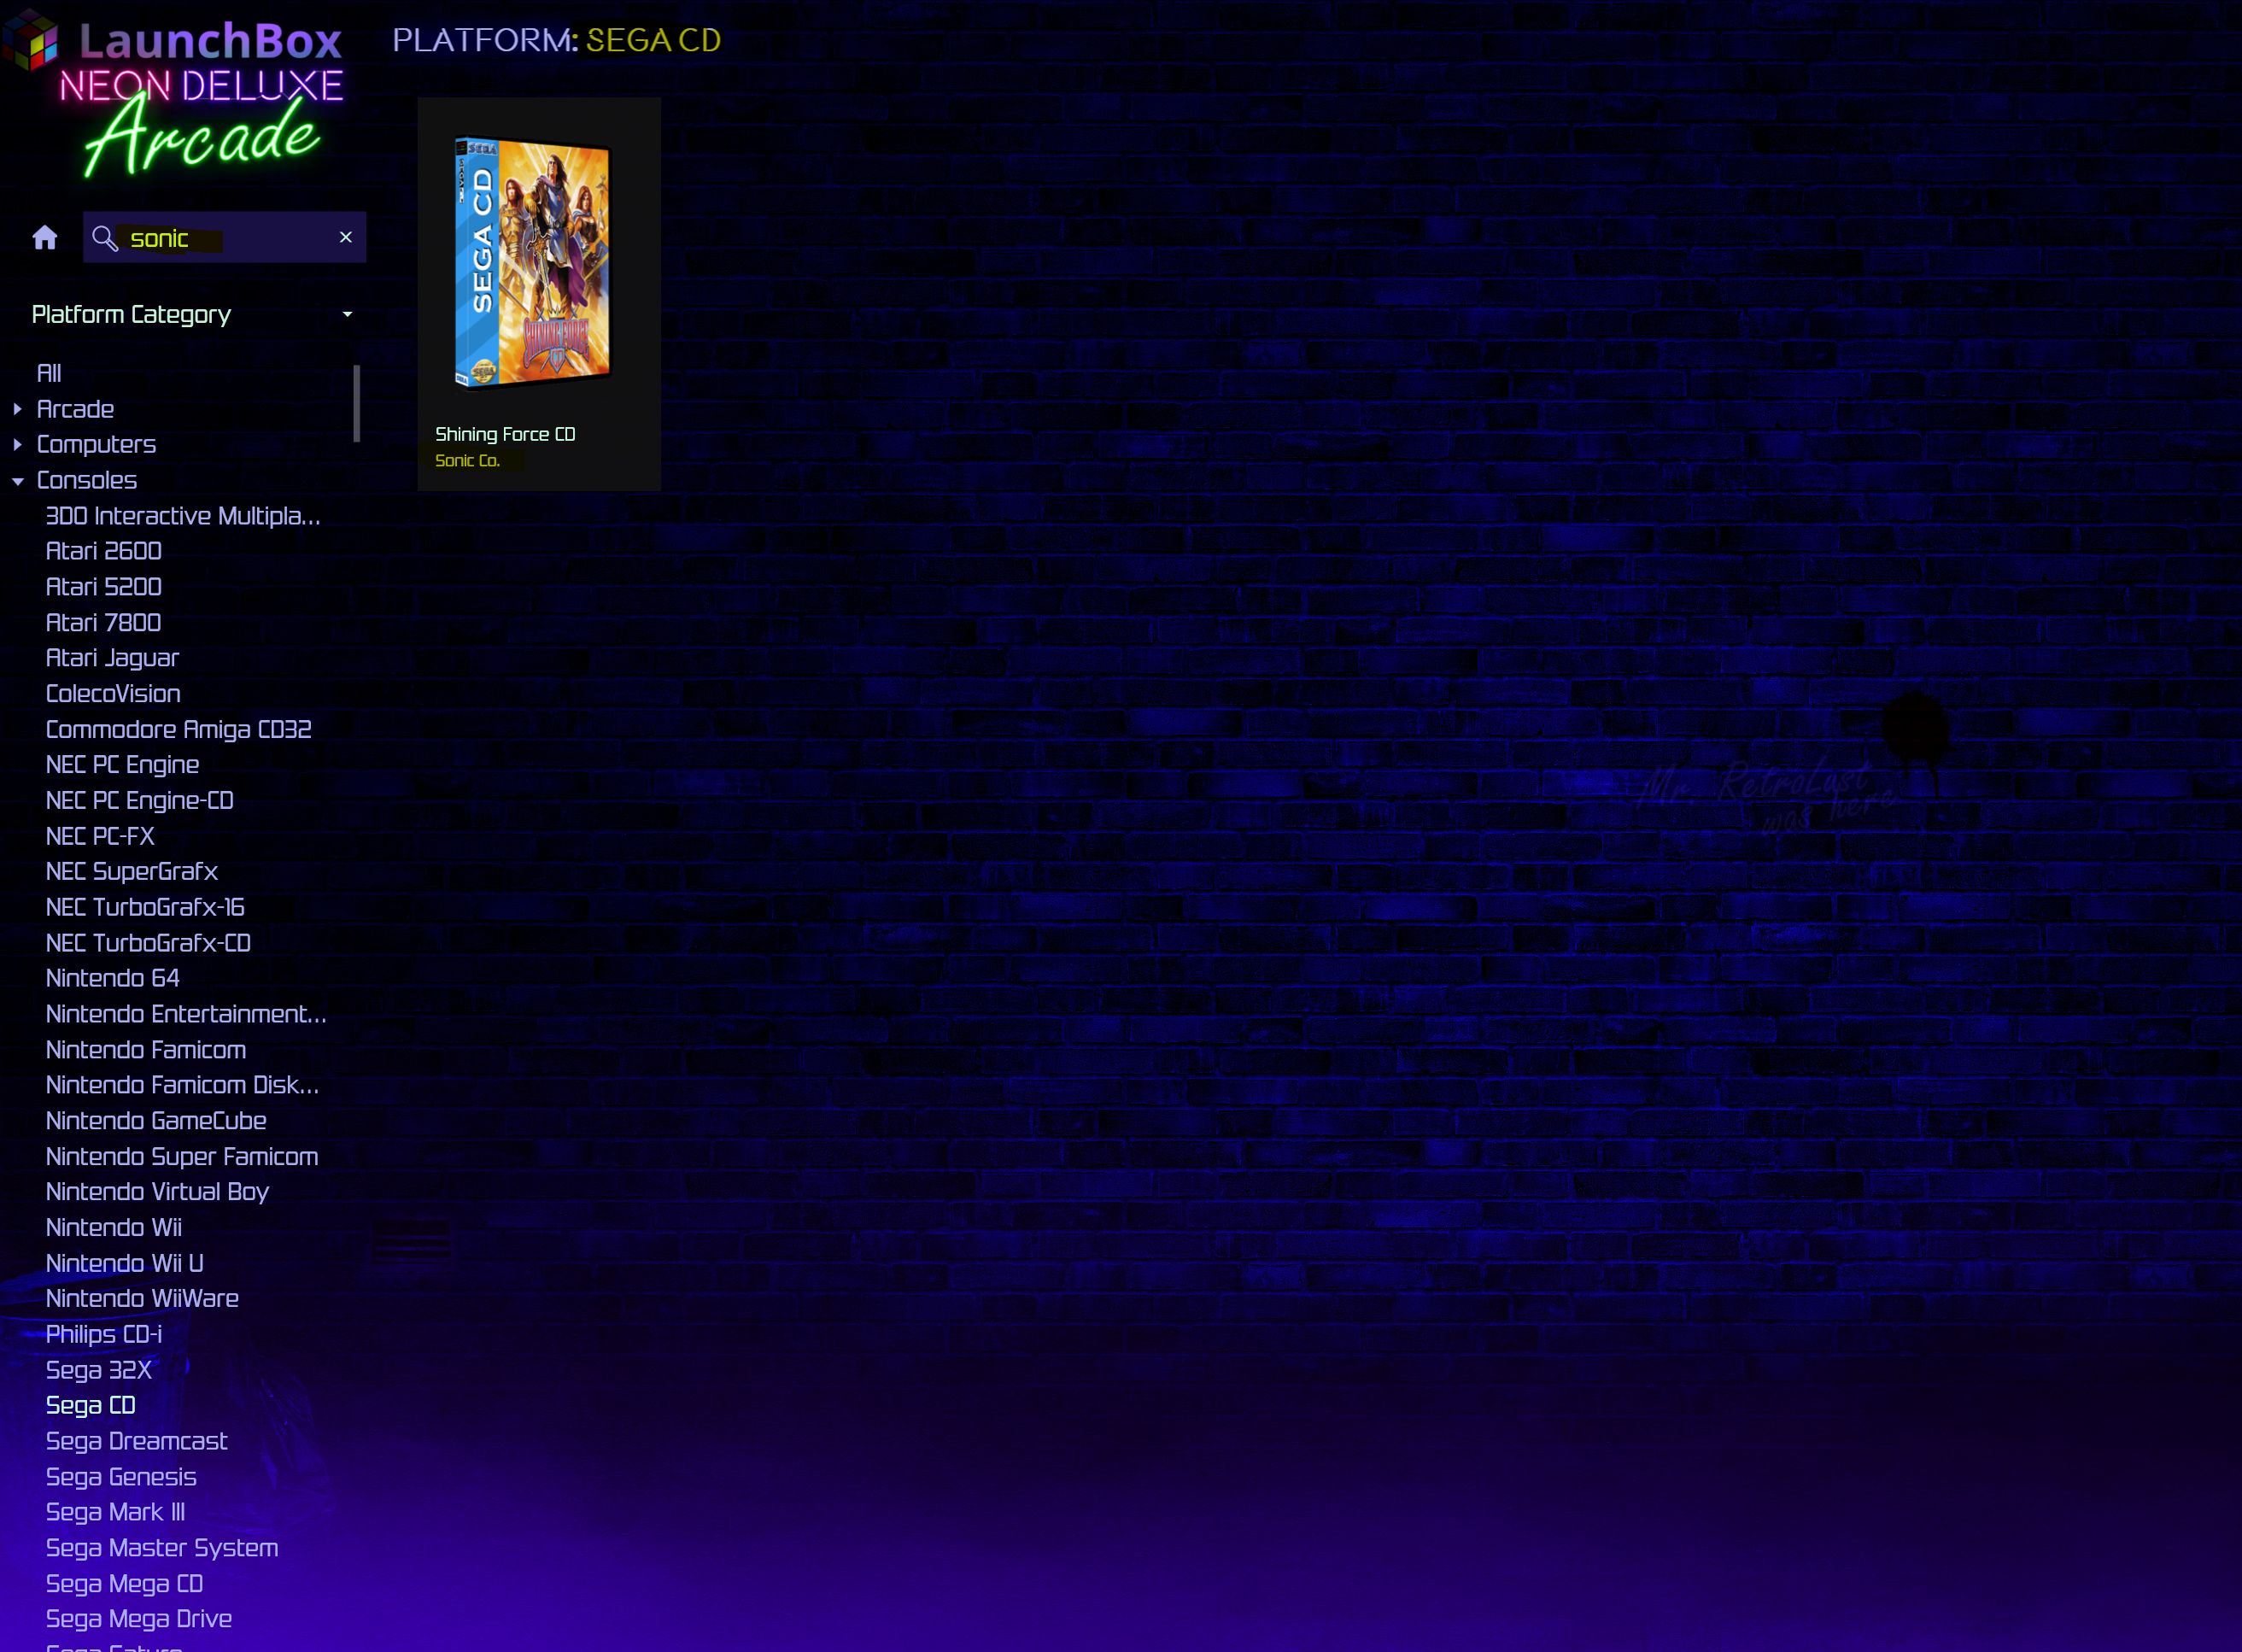Select the highlighted Sega CD platform

(90, 1407)
